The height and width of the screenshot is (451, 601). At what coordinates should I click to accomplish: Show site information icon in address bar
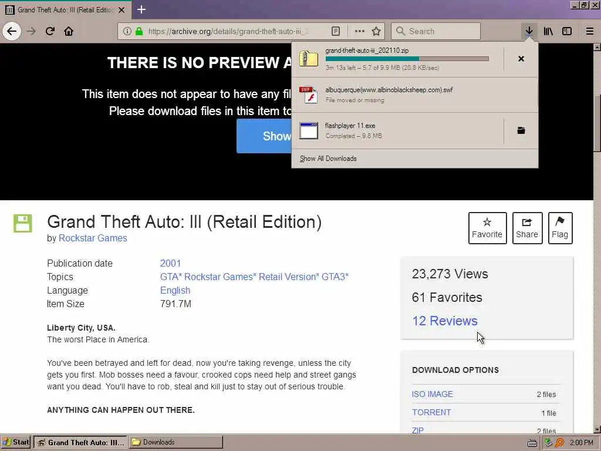(127, 31)
